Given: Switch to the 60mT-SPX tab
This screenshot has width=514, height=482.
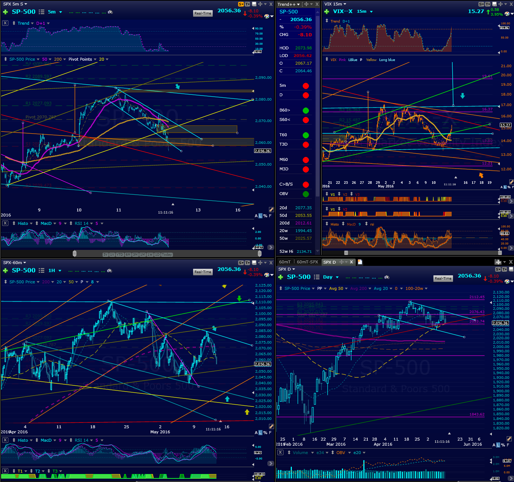Looking at the screenshot, I should click(x=307, y=262).
